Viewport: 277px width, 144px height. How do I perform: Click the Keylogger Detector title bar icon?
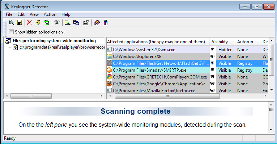coord(7,7)
